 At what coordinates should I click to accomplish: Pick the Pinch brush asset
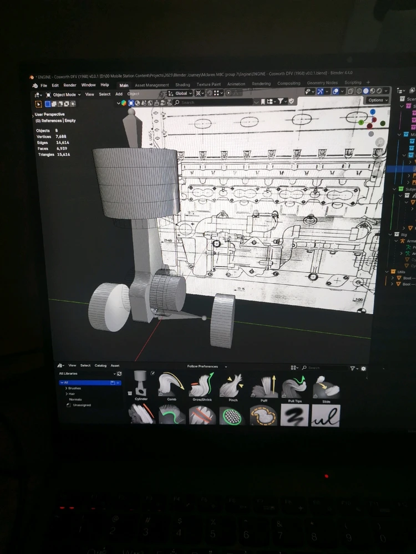tap(233, 386)
